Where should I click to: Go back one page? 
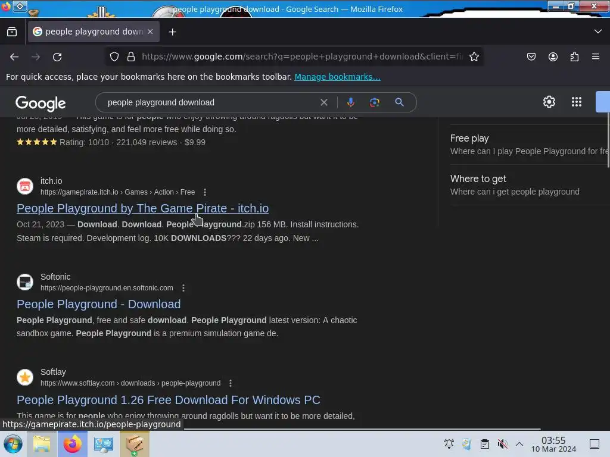tap(14, 57)
